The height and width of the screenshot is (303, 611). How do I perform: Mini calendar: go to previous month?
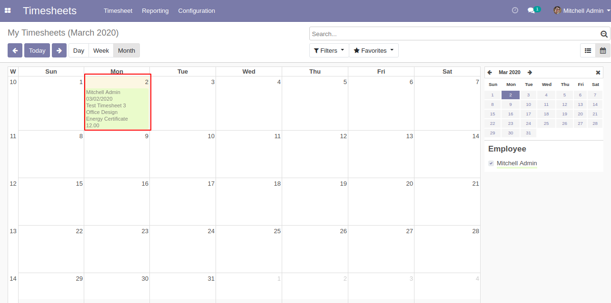490,73
